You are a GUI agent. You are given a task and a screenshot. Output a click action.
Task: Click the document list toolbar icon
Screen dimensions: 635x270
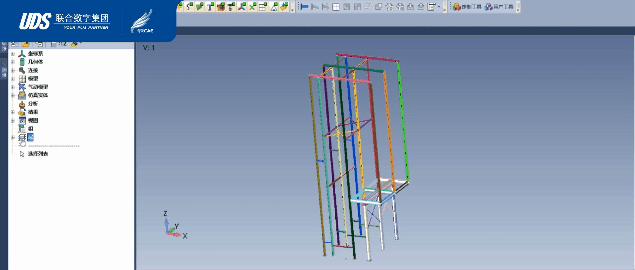(432, 7)
